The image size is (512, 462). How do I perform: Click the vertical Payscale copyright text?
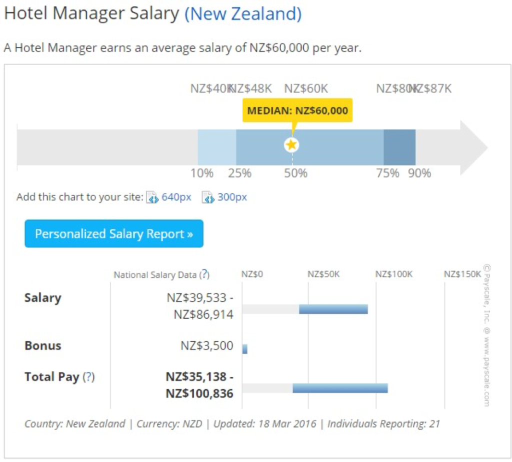click(x=485, y=335)
